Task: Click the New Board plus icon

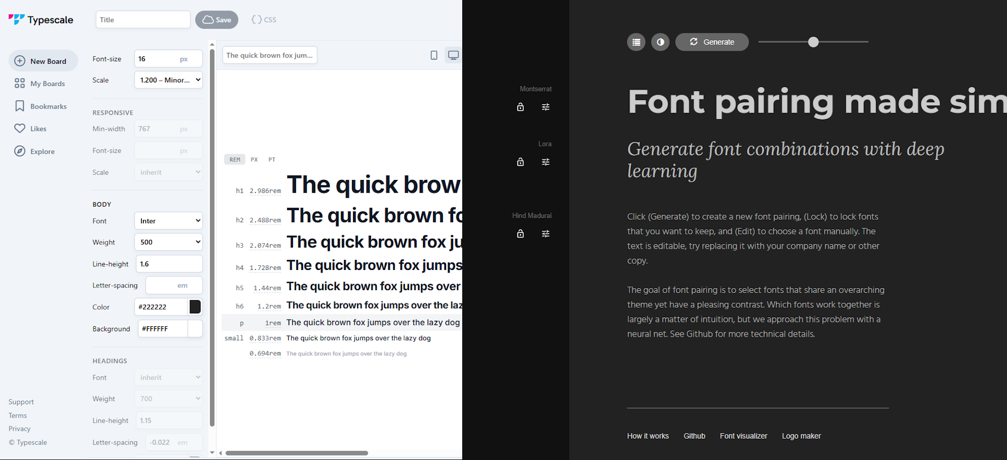Action: coord(20,61)
